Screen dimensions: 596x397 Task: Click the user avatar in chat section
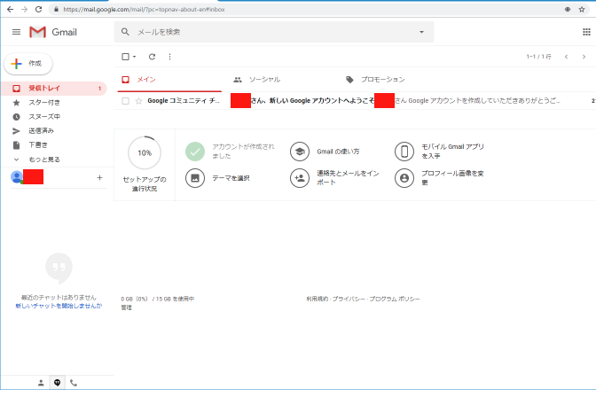coord(17,176)
